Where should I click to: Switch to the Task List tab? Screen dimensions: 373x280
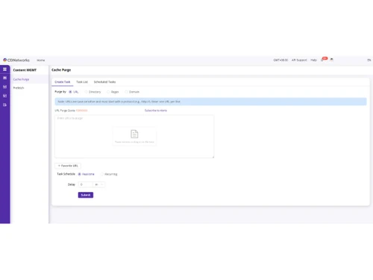tap(82, 82)
